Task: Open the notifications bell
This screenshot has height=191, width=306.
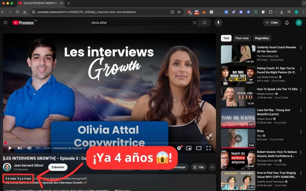Action: [x=287, y=23]
